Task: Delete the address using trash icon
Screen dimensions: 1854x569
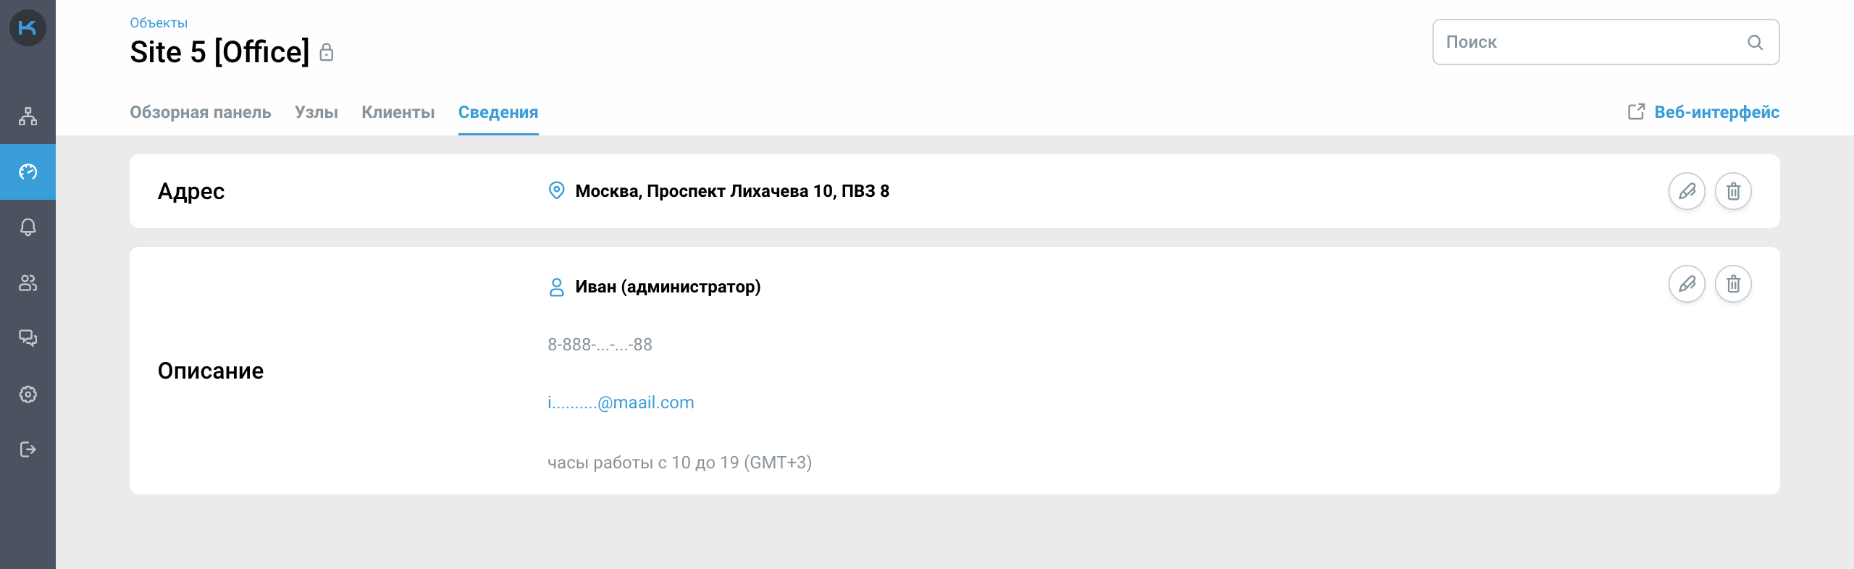Action: 1733,191
